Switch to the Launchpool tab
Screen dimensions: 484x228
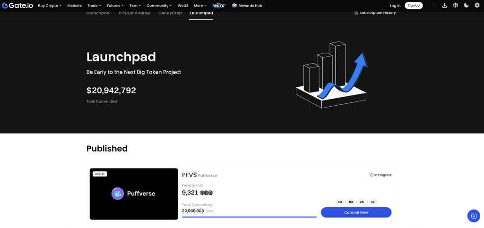pos(98,13)
